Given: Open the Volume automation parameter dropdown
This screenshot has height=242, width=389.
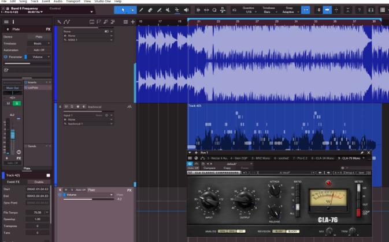Looking at the screenshot, I should tap(88, 195).
